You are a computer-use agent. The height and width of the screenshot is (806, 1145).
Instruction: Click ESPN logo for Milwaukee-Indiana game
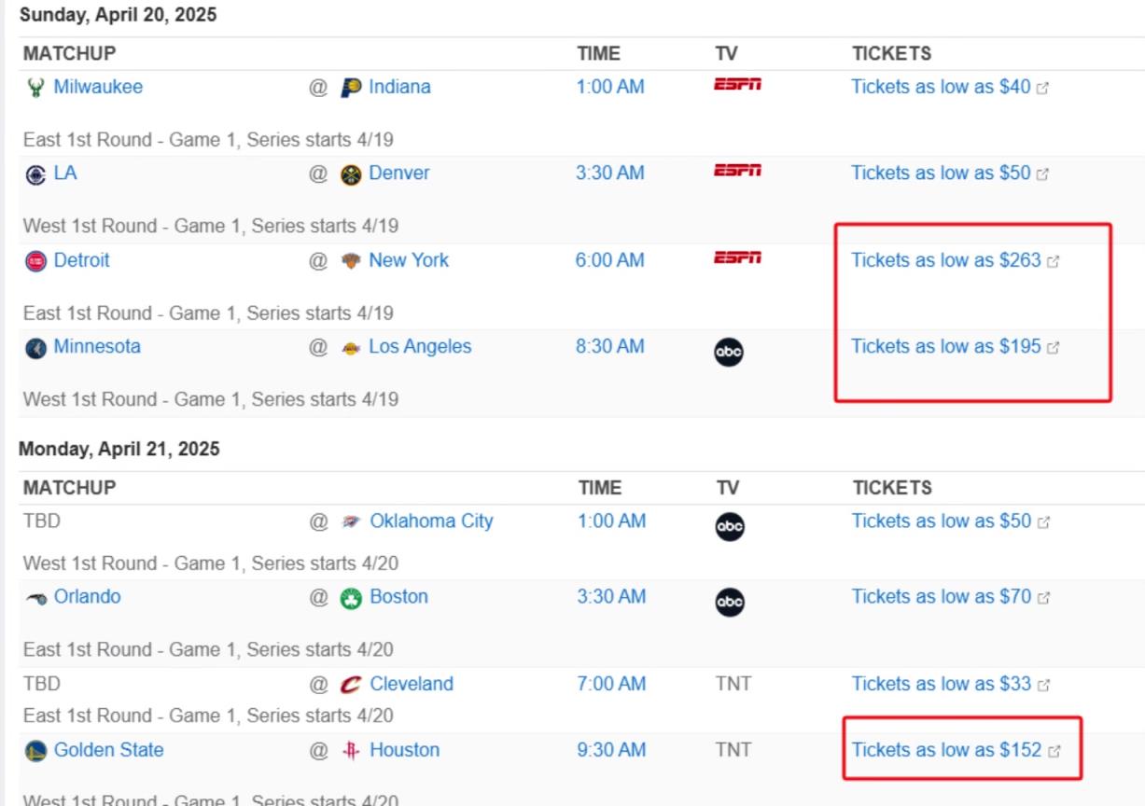click(737, 85)
